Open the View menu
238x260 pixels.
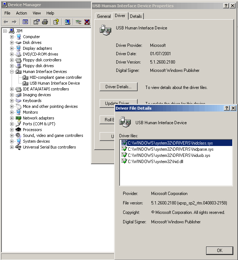click(x=37, y=13)
